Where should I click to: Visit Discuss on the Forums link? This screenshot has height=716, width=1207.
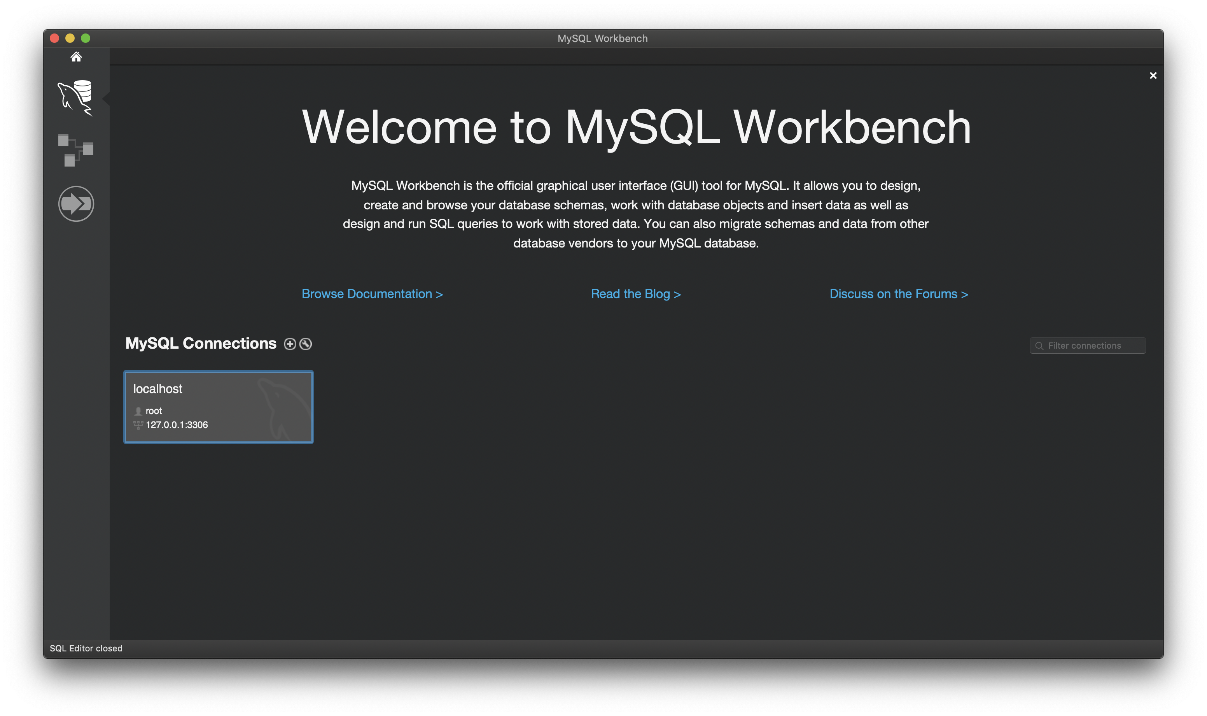coord(899,294)
